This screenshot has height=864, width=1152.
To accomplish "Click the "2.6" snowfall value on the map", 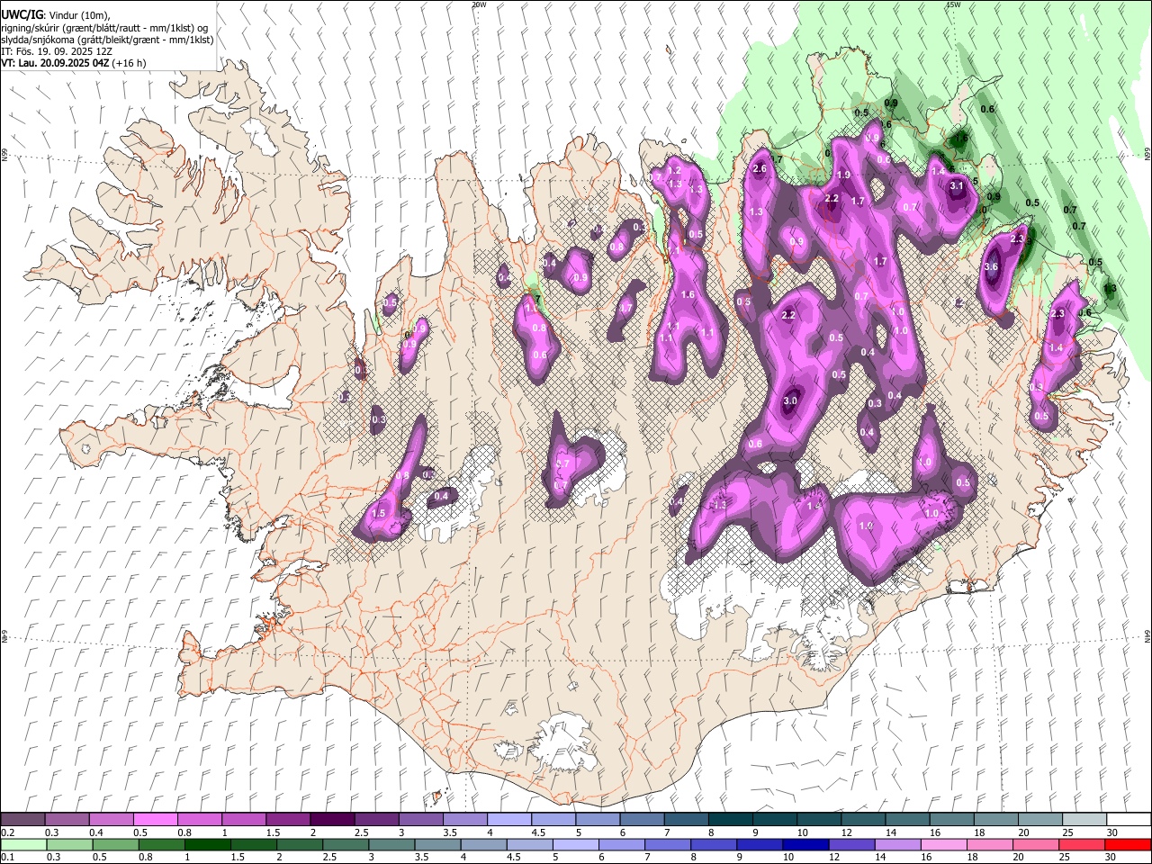I will [760, 169].
